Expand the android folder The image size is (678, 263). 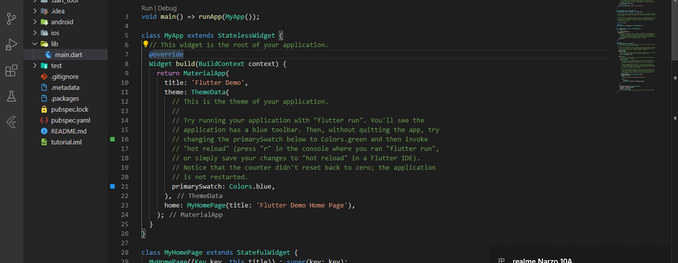(35, 22)
